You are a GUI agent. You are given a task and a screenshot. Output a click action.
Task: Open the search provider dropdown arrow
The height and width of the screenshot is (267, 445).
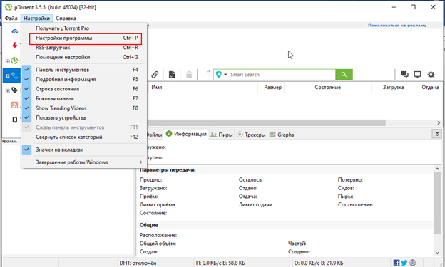coord(225,75)
